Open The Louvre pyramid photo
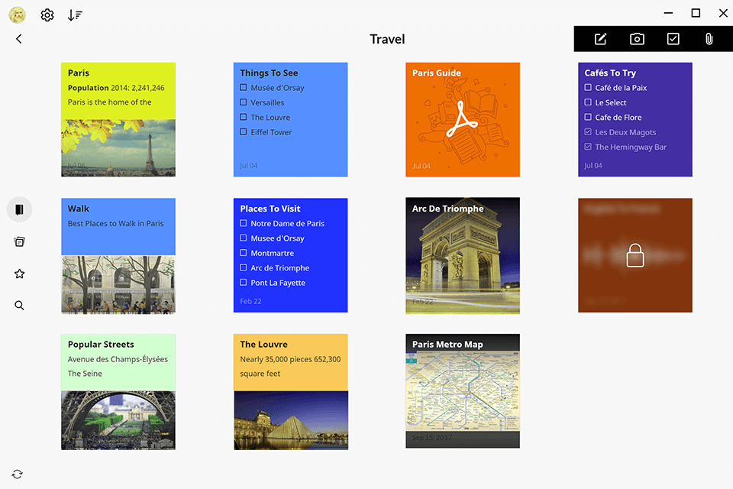 (x=291, y=420)
